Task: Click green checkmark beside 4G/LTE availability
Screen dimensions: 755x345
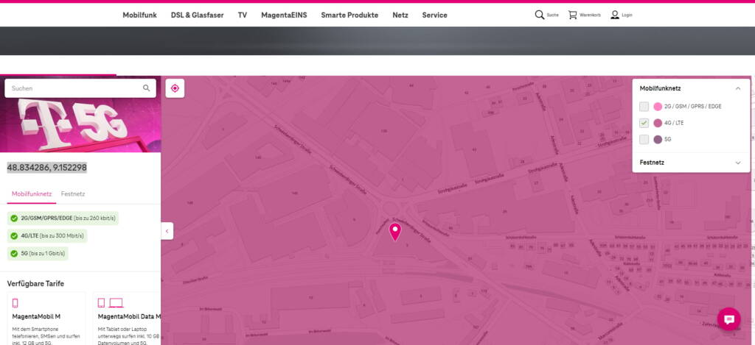Action: click(x=14, y=236)
